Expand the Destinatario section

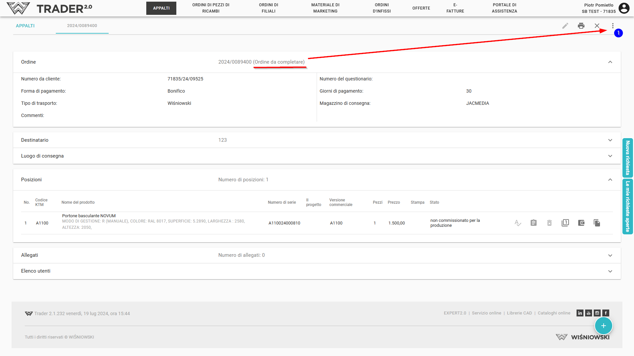coord(610,140)
